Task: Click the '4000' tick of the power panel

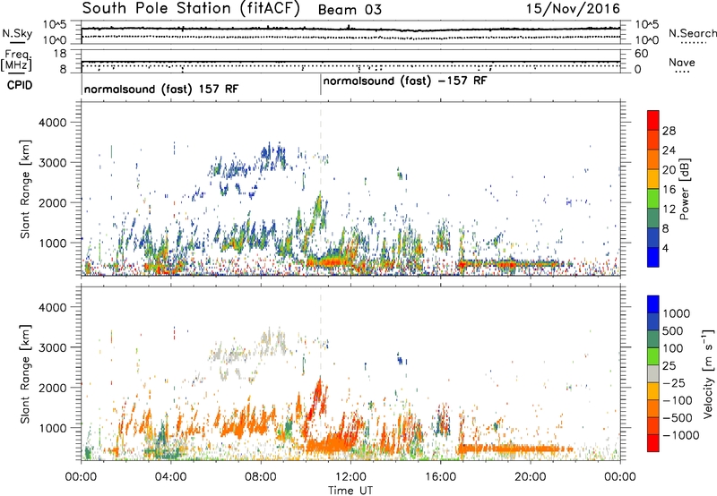Action: [x=52, y=123]
